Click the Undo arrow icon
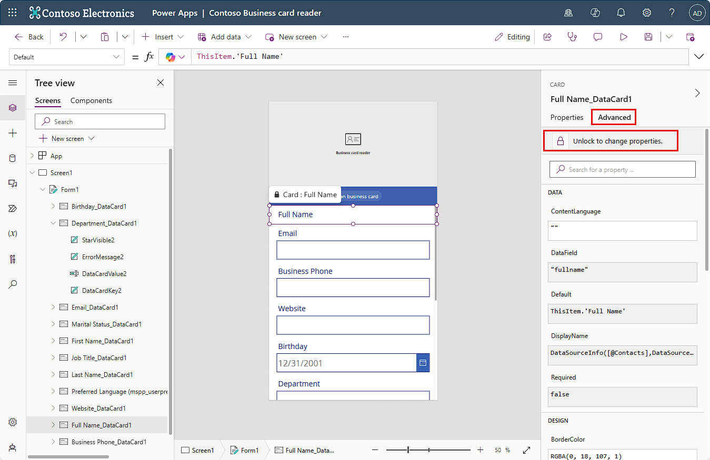This screenshot has width=710, height=460. 63,37
